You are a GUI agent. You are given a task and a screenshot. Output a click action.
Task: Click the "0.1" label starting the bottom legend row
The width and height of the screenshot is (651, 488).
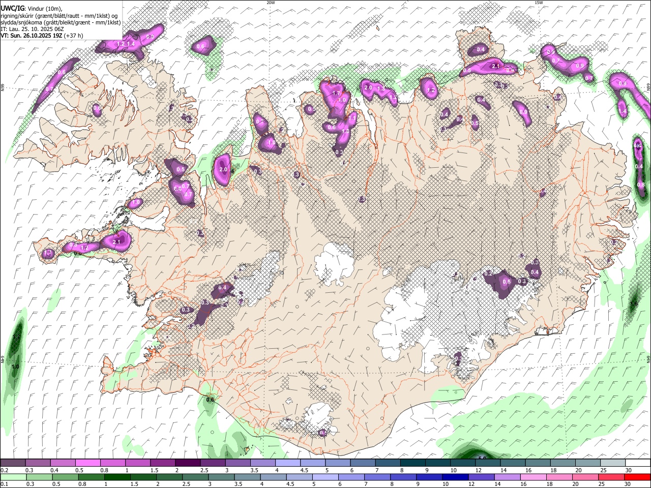click(4, 484)
